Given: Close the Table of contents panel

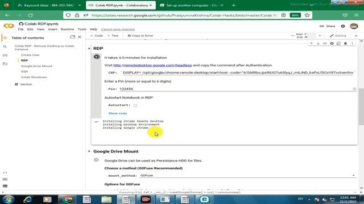Looking at the screenshot, I should pyautogui.click(x=80, y=37).
